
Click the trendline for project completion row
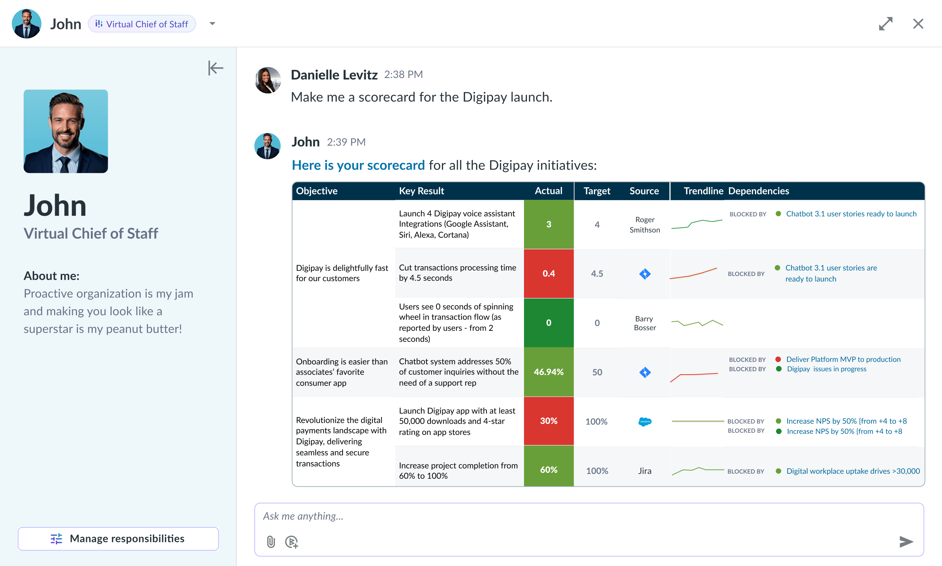698,471
